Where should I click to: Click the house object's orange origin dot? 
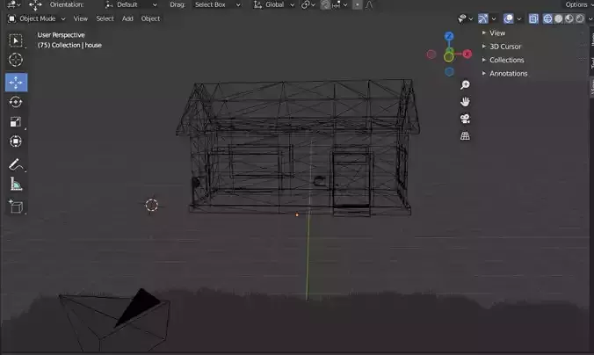297,214
